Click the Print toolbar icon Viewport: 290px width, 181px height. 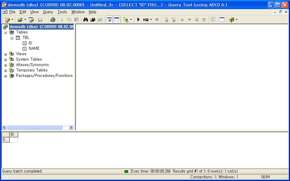coord(53,20)
